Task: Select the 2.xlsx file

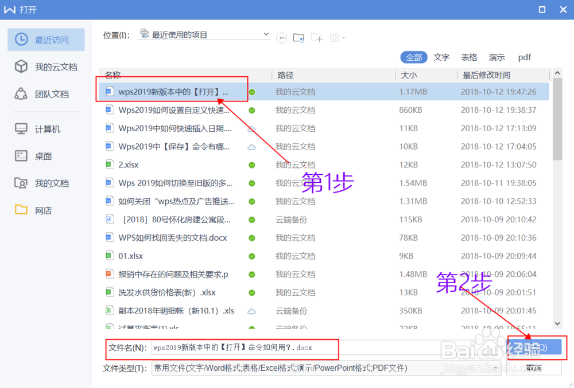Action: tap(324, 165)
